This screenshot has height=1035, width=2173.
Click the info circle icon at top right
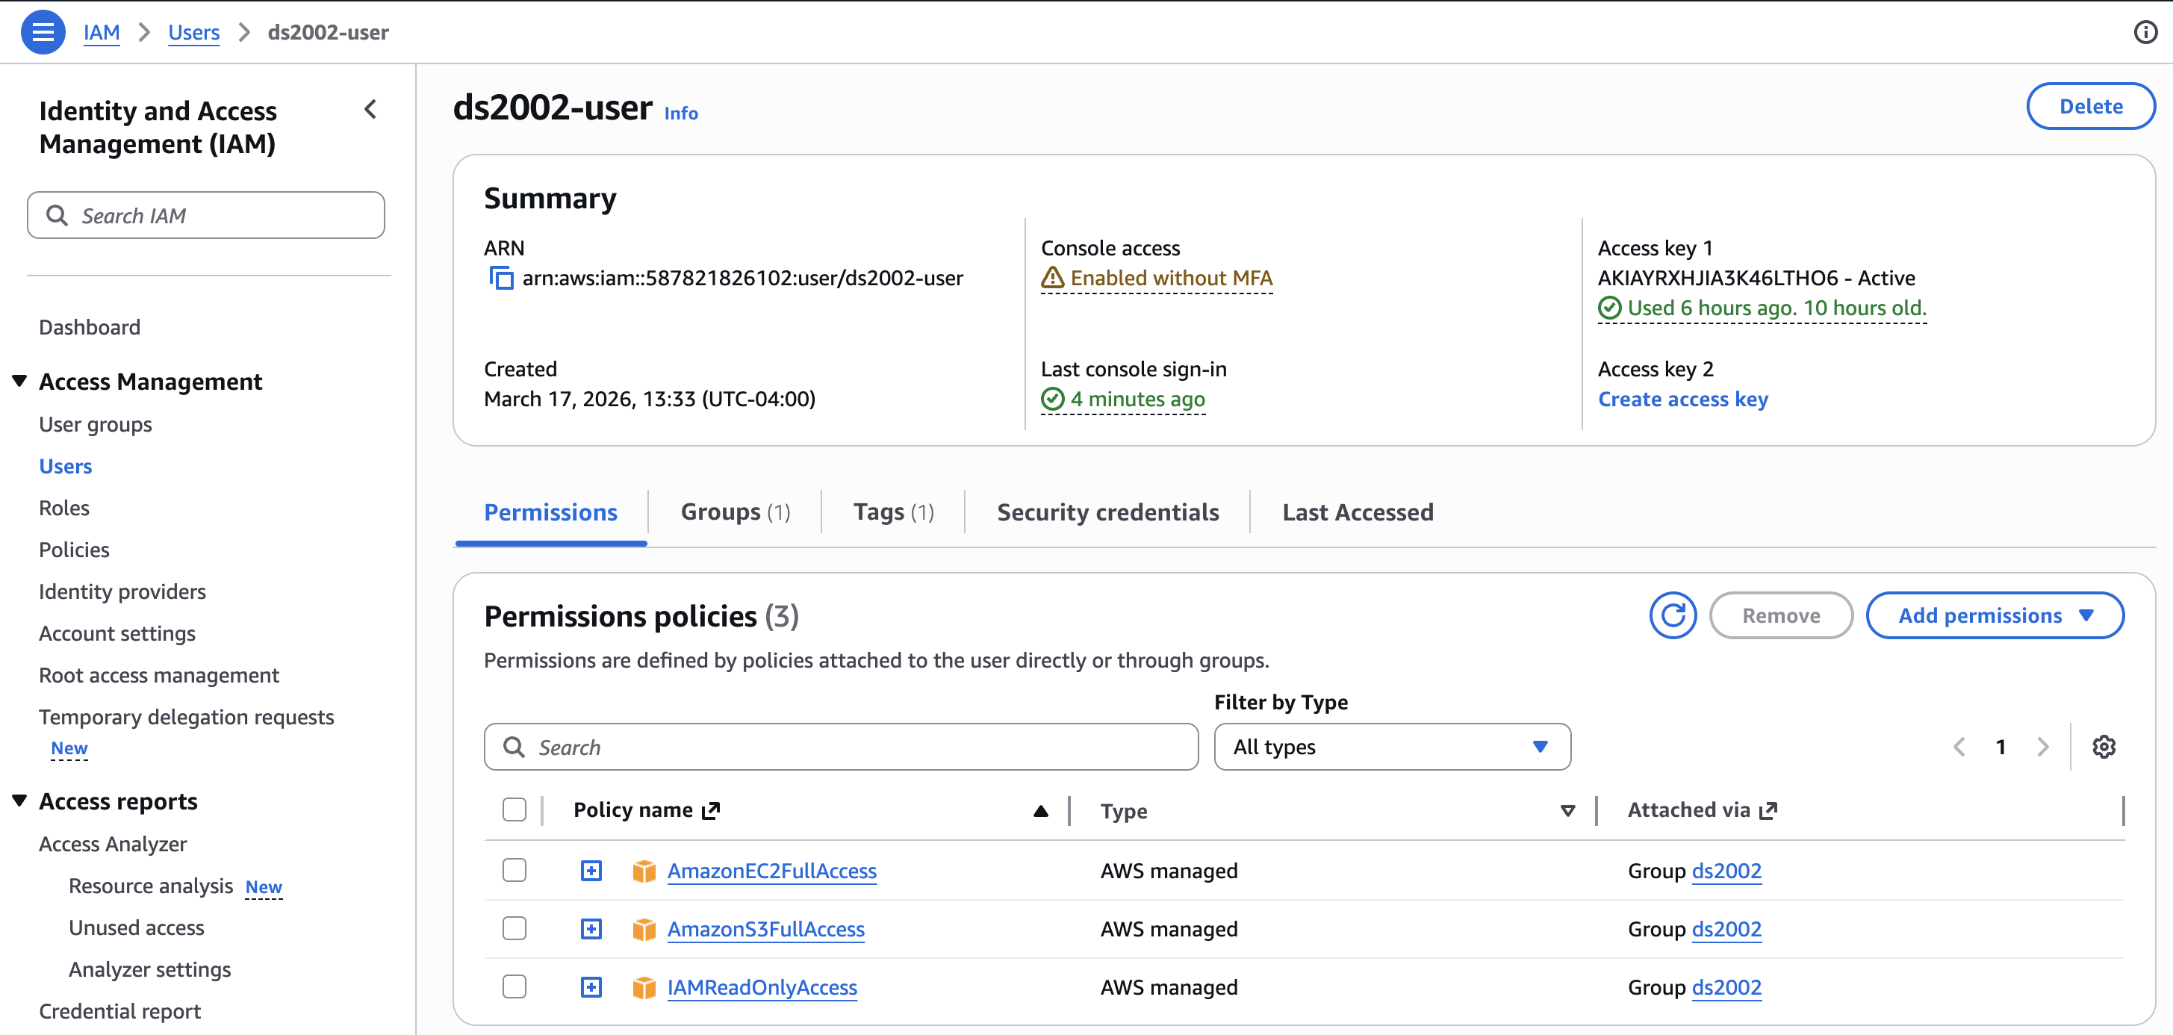[2145, 32]
